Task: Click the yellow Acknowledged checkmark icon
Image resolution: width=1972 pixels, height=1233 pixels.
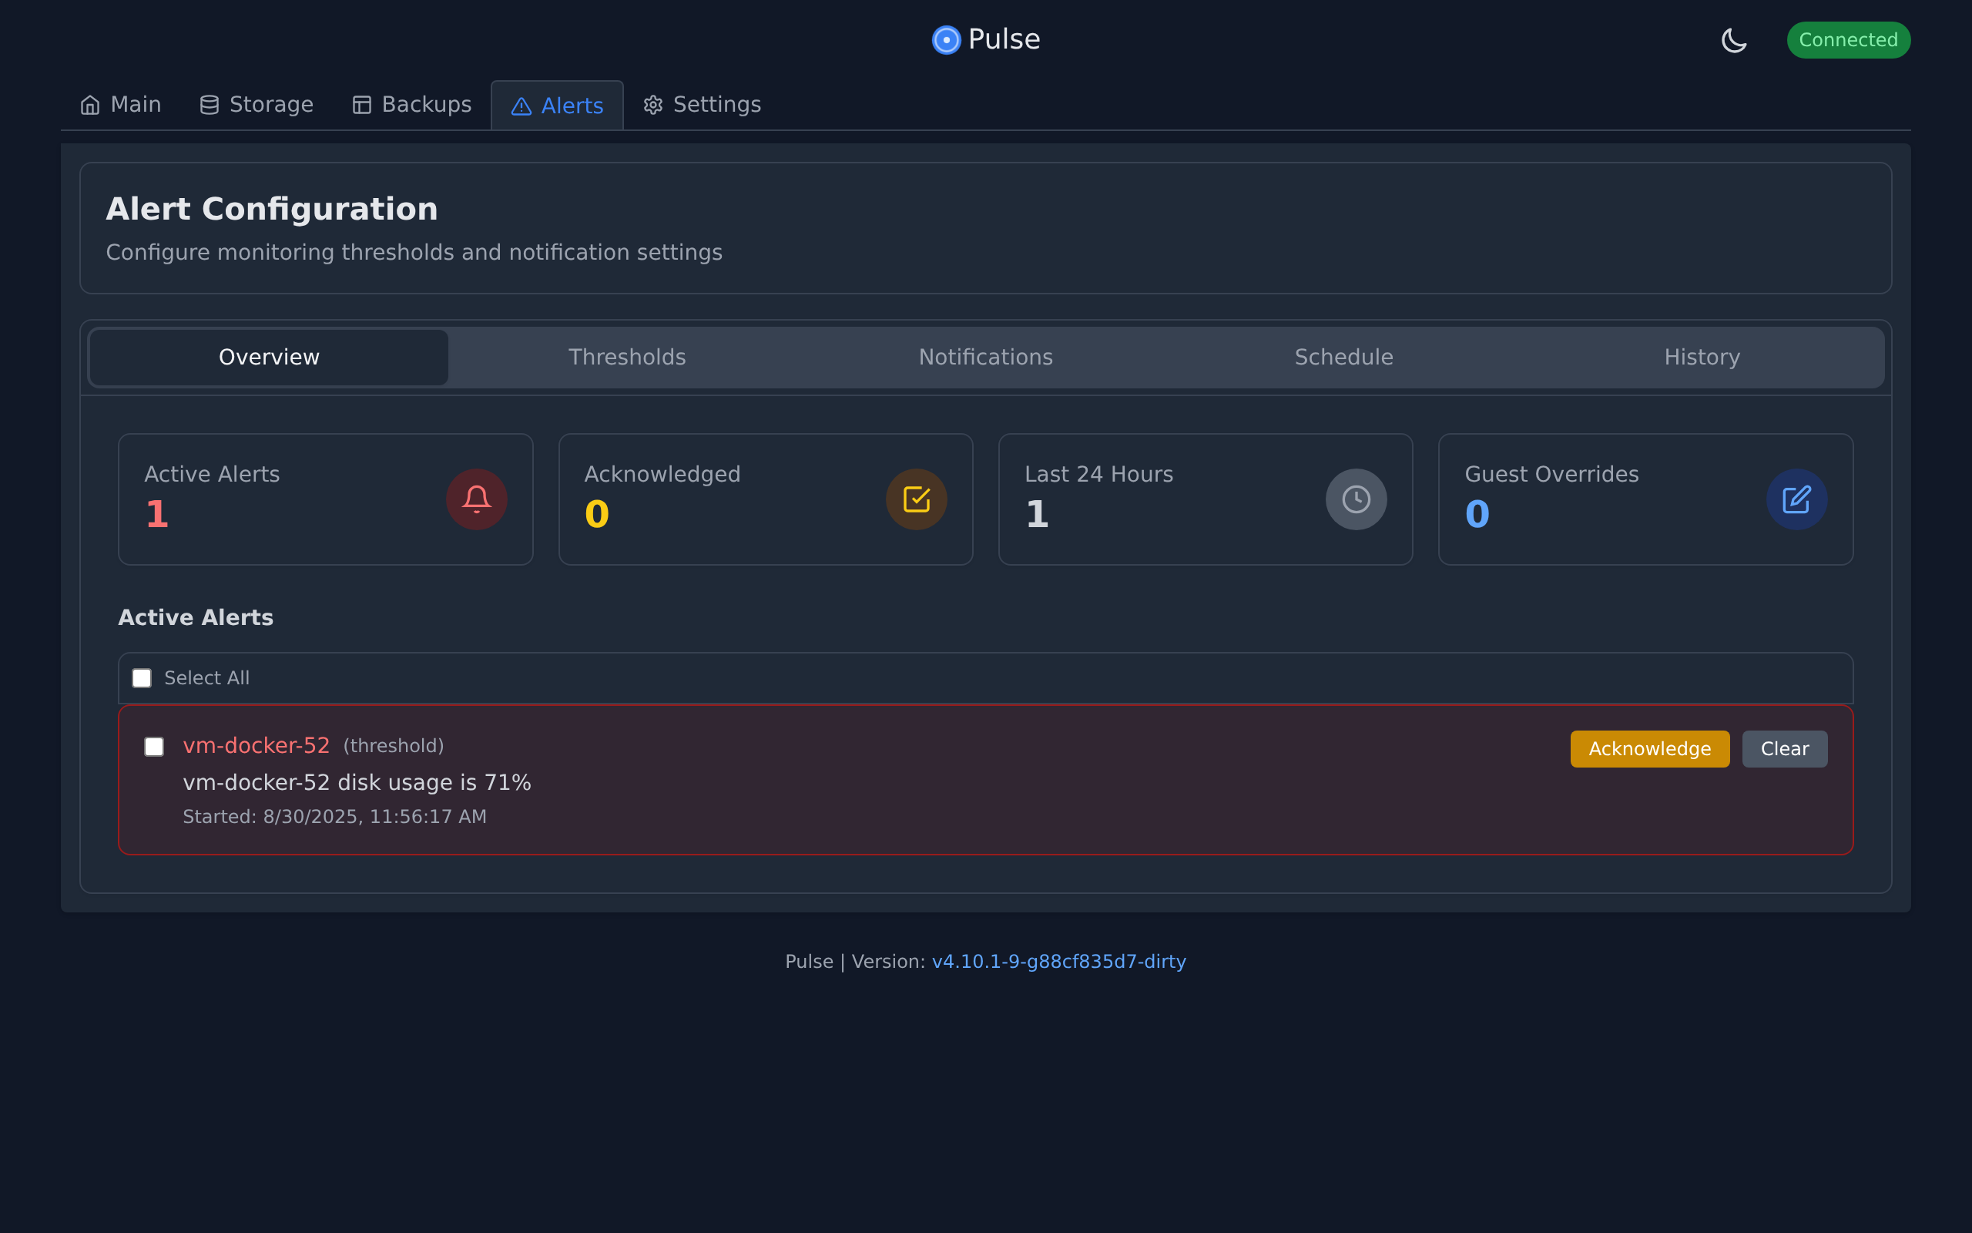Action: tap(916, 499)
